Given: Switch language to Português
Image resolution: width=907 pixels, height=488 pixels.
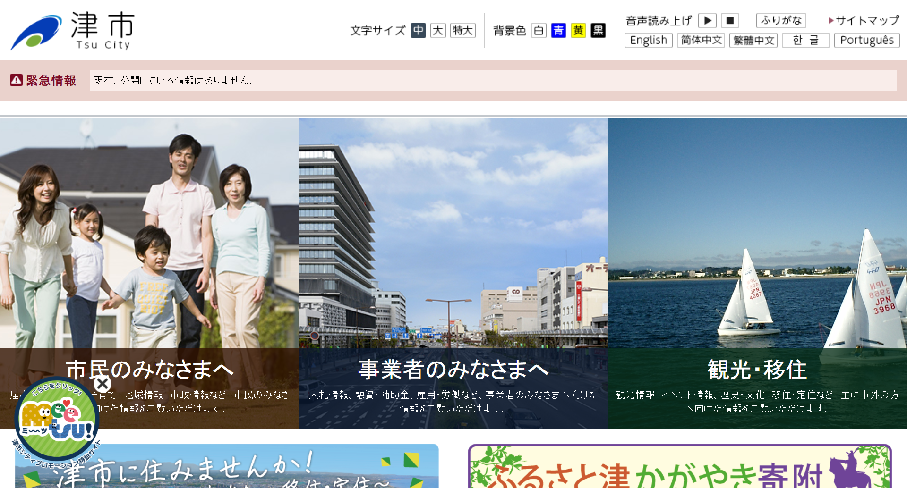Looking at the screenshot, I should pyautogui.click(x=866, y=41).
